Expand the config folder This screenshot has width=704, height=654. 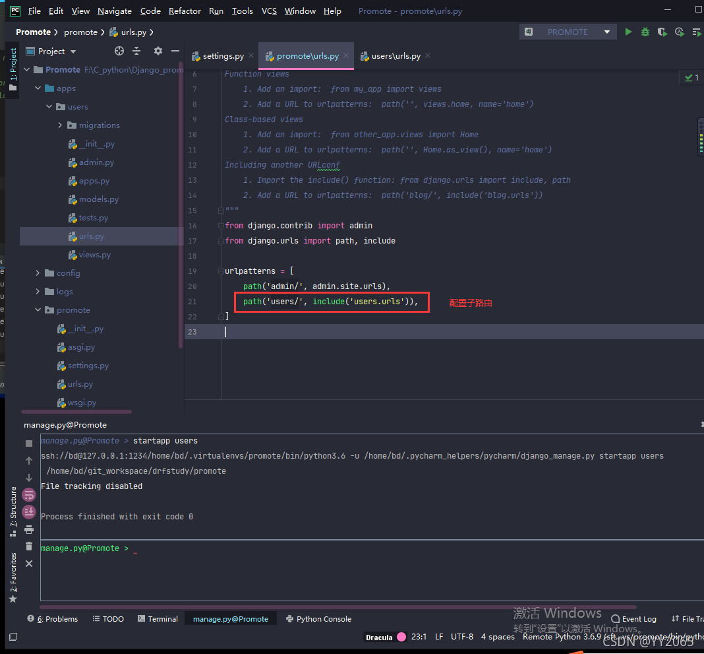[38, 273]
